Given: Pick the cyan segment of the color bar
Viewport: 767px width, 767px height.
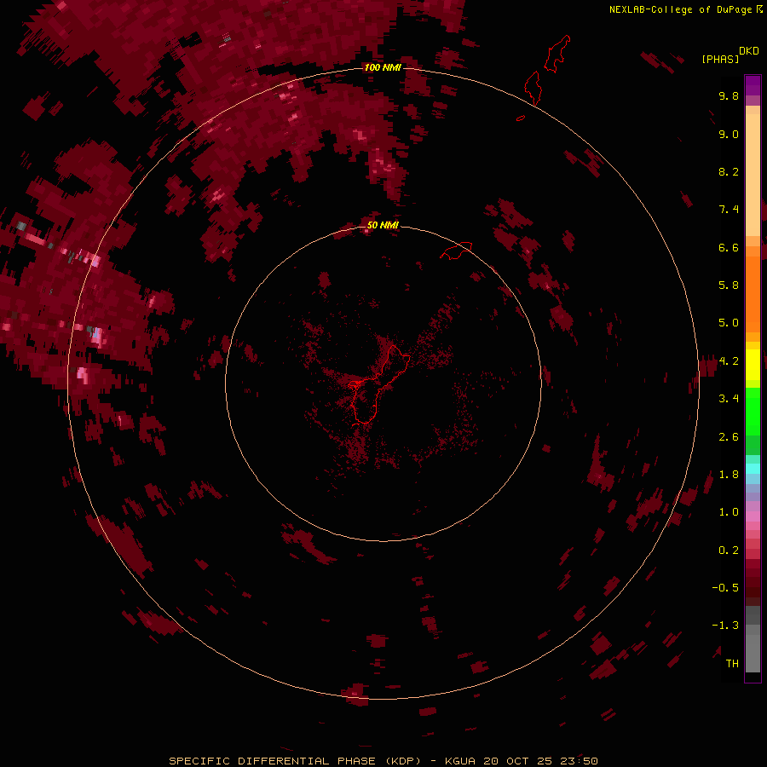Looking at the screenshot, I should (753, 469).
